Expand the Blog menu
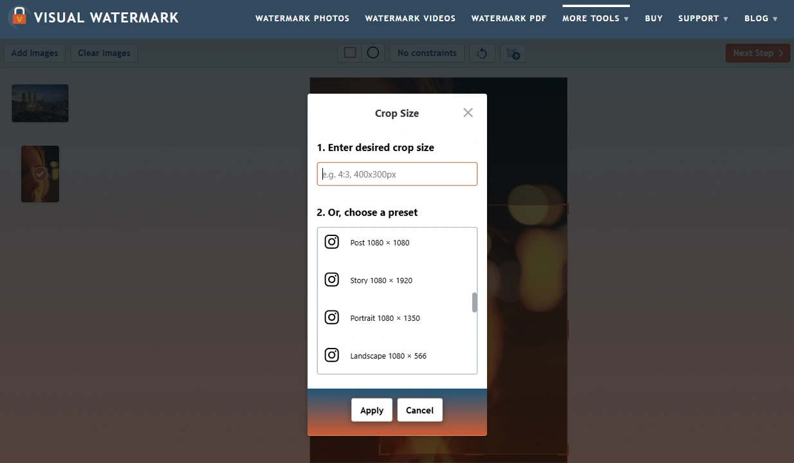Screen dimensions: 794x463 (x=761, y=19)
